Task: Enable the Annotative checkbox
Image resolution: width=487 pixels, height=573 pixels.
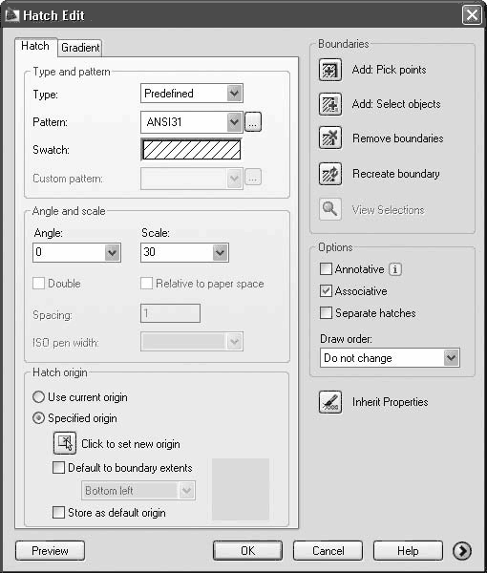Action: 326,269
